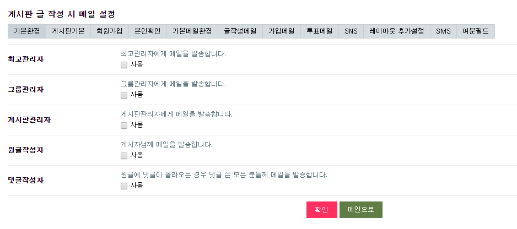The width and height of the screenshot is (517, 229).
Task: Open the 기본환경 tab
Action: pos(27,31)
